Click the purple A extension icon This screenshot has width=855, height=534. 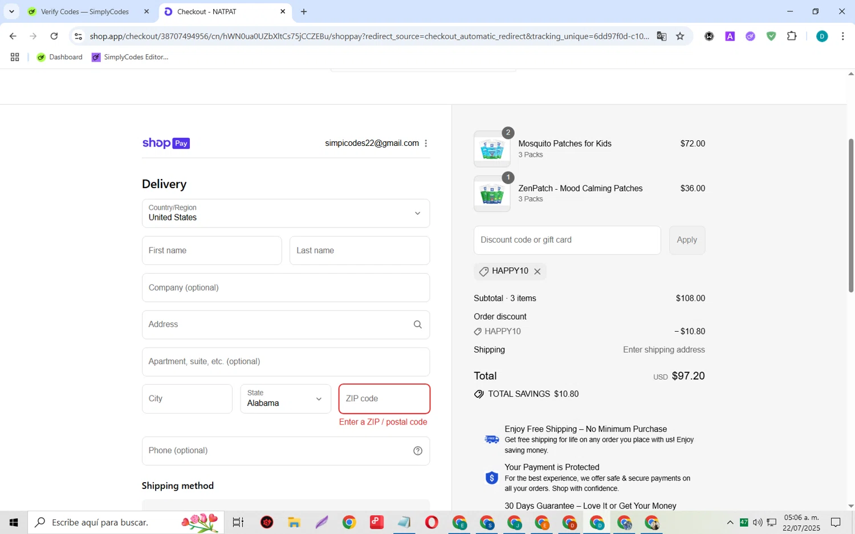[730, 36]
